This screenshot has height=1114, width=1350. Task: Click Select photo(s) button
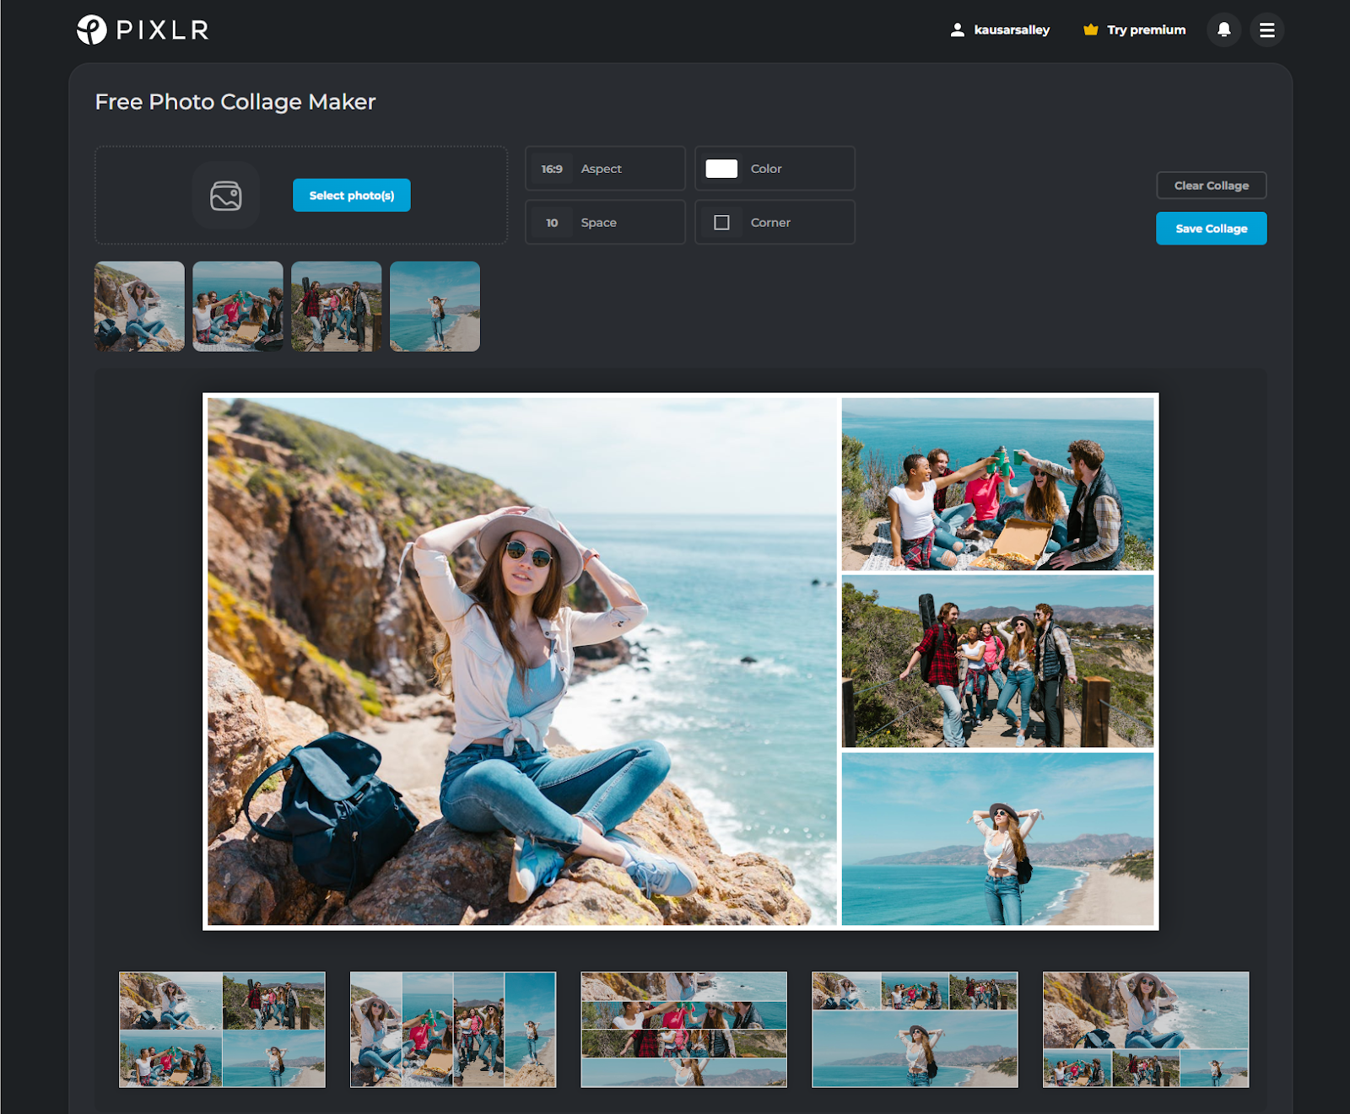pyautogui.click(x=352, y=196)
